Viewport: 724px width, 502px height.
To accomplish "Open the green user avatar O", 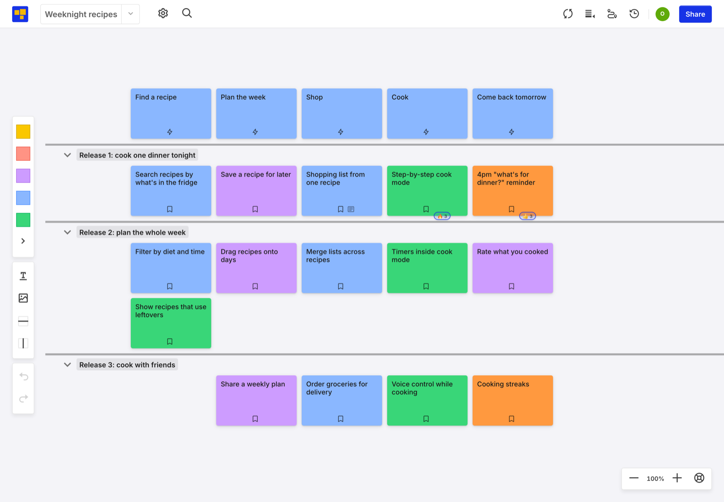I will coord(662,14).
